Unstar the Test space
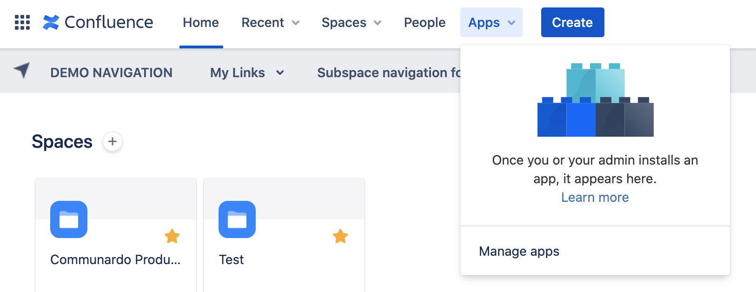The width and height of the screenshot is (756, 292). [340, 237]
